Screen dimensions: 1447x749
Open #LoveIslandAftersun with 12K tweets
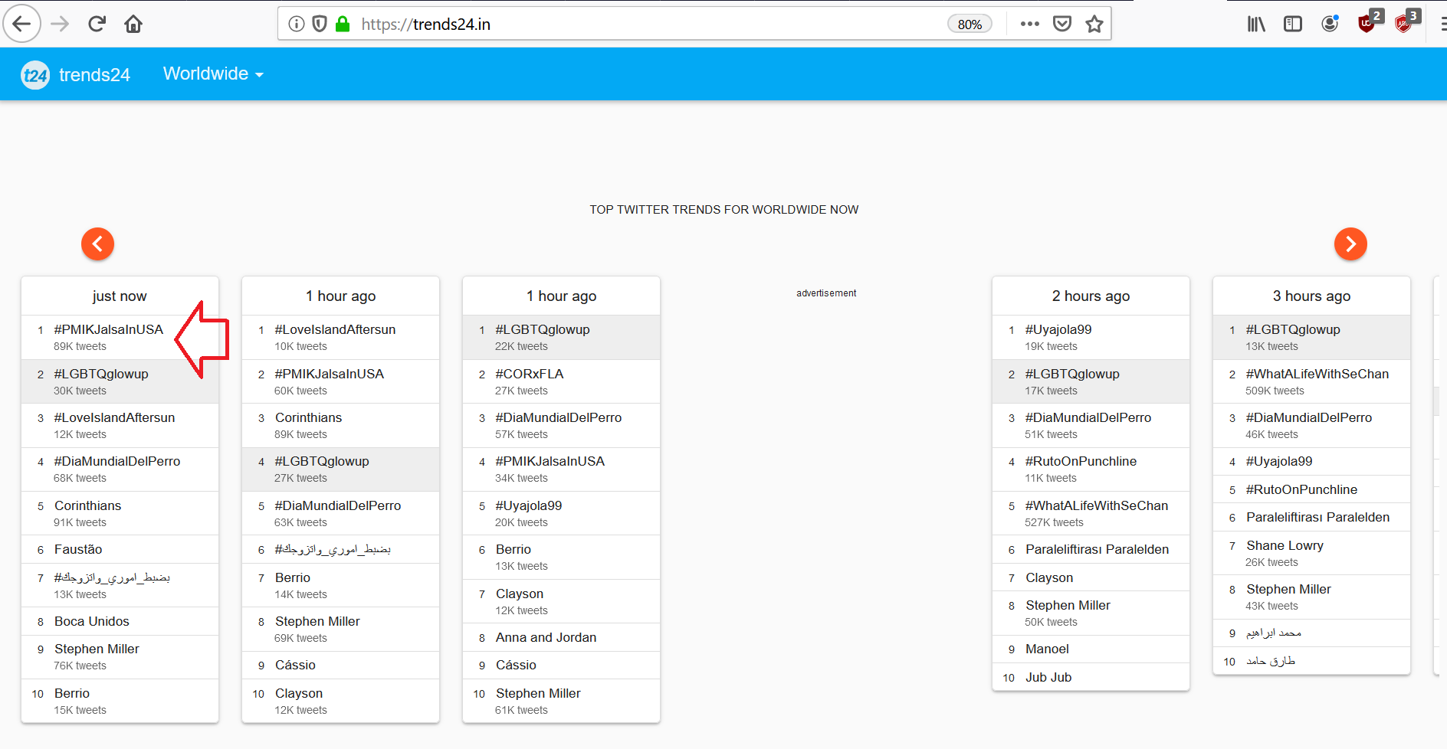114,417
